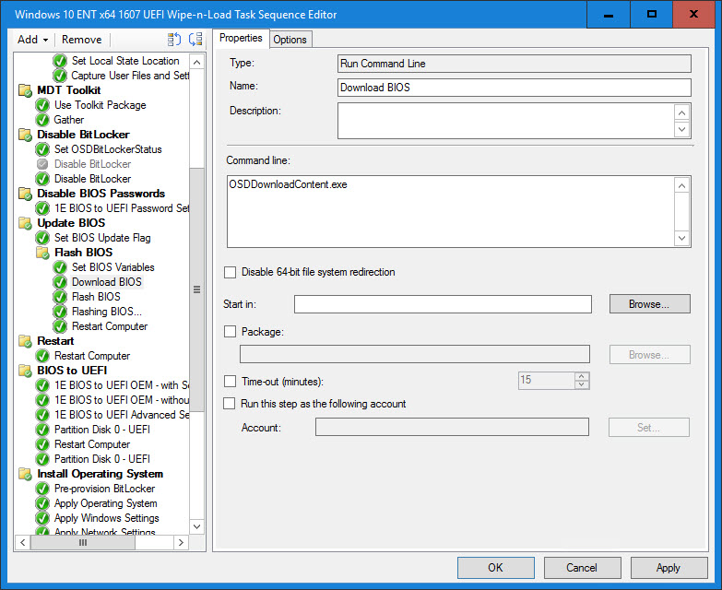This screenshot has width=722, height=590.
Task: Click the time-out spinner up arrow
Action: pos(581,376)
